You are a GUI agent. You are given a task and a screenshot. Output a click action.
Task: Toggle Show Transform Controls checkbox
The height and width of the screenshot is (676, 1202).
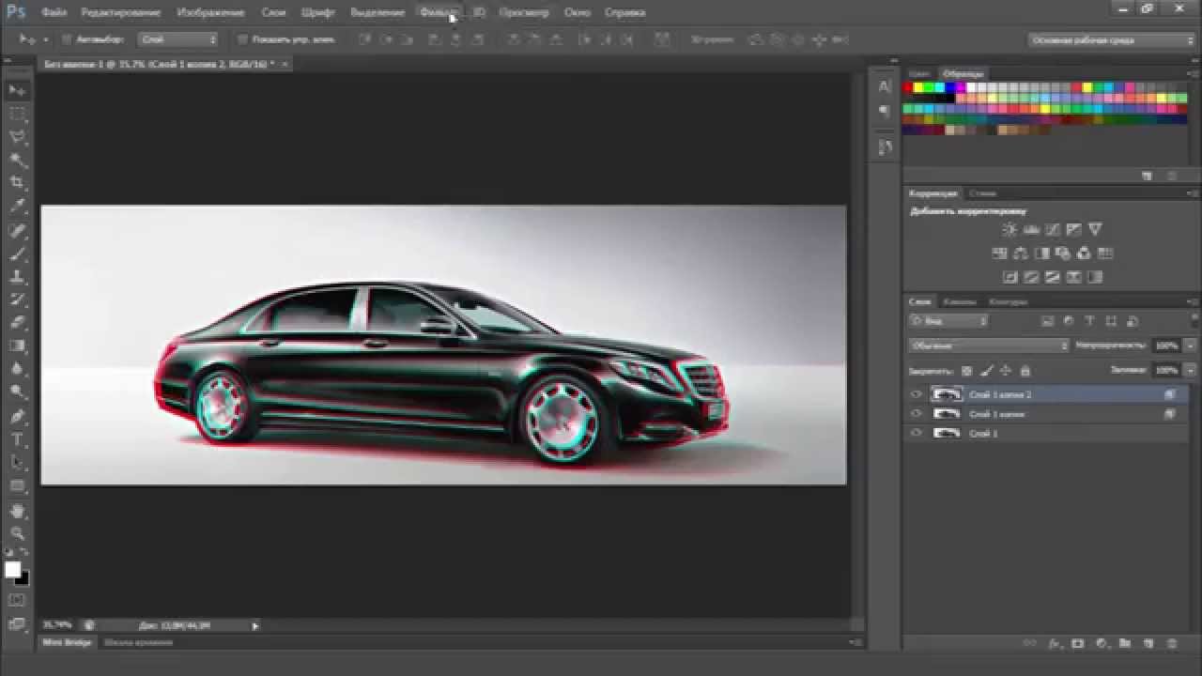coord(242,40)
